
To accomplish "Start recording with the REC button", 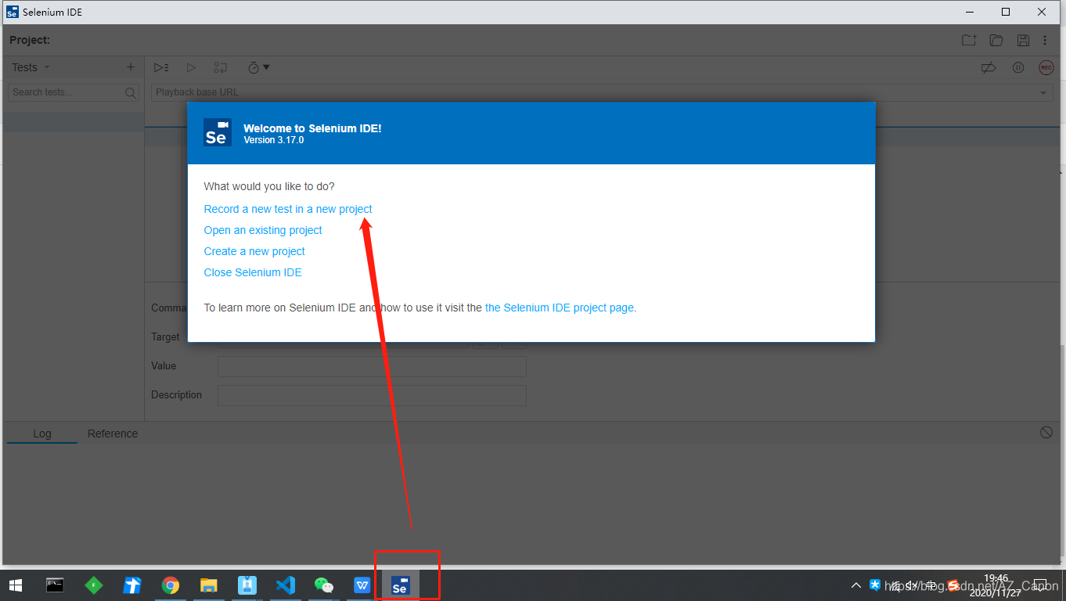I will click(x=1046, y=68).
